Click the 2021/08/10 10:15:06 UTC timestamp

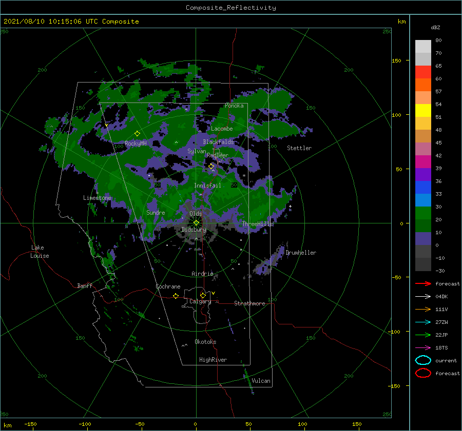click(71, 22)
